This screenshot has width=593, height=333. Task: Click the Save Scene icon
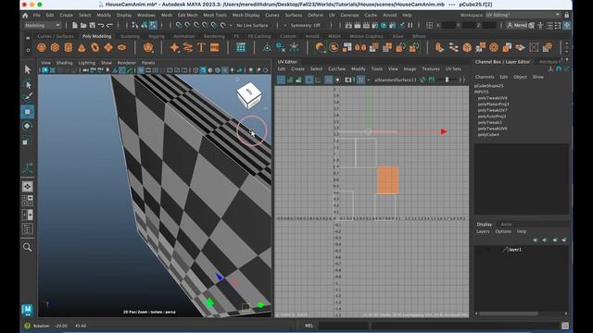(93, 25)
